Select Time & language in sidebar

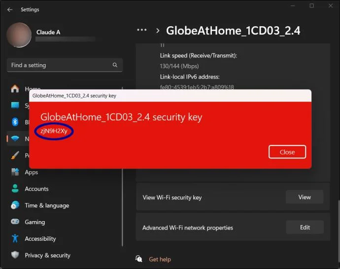[x=47, y=205]
